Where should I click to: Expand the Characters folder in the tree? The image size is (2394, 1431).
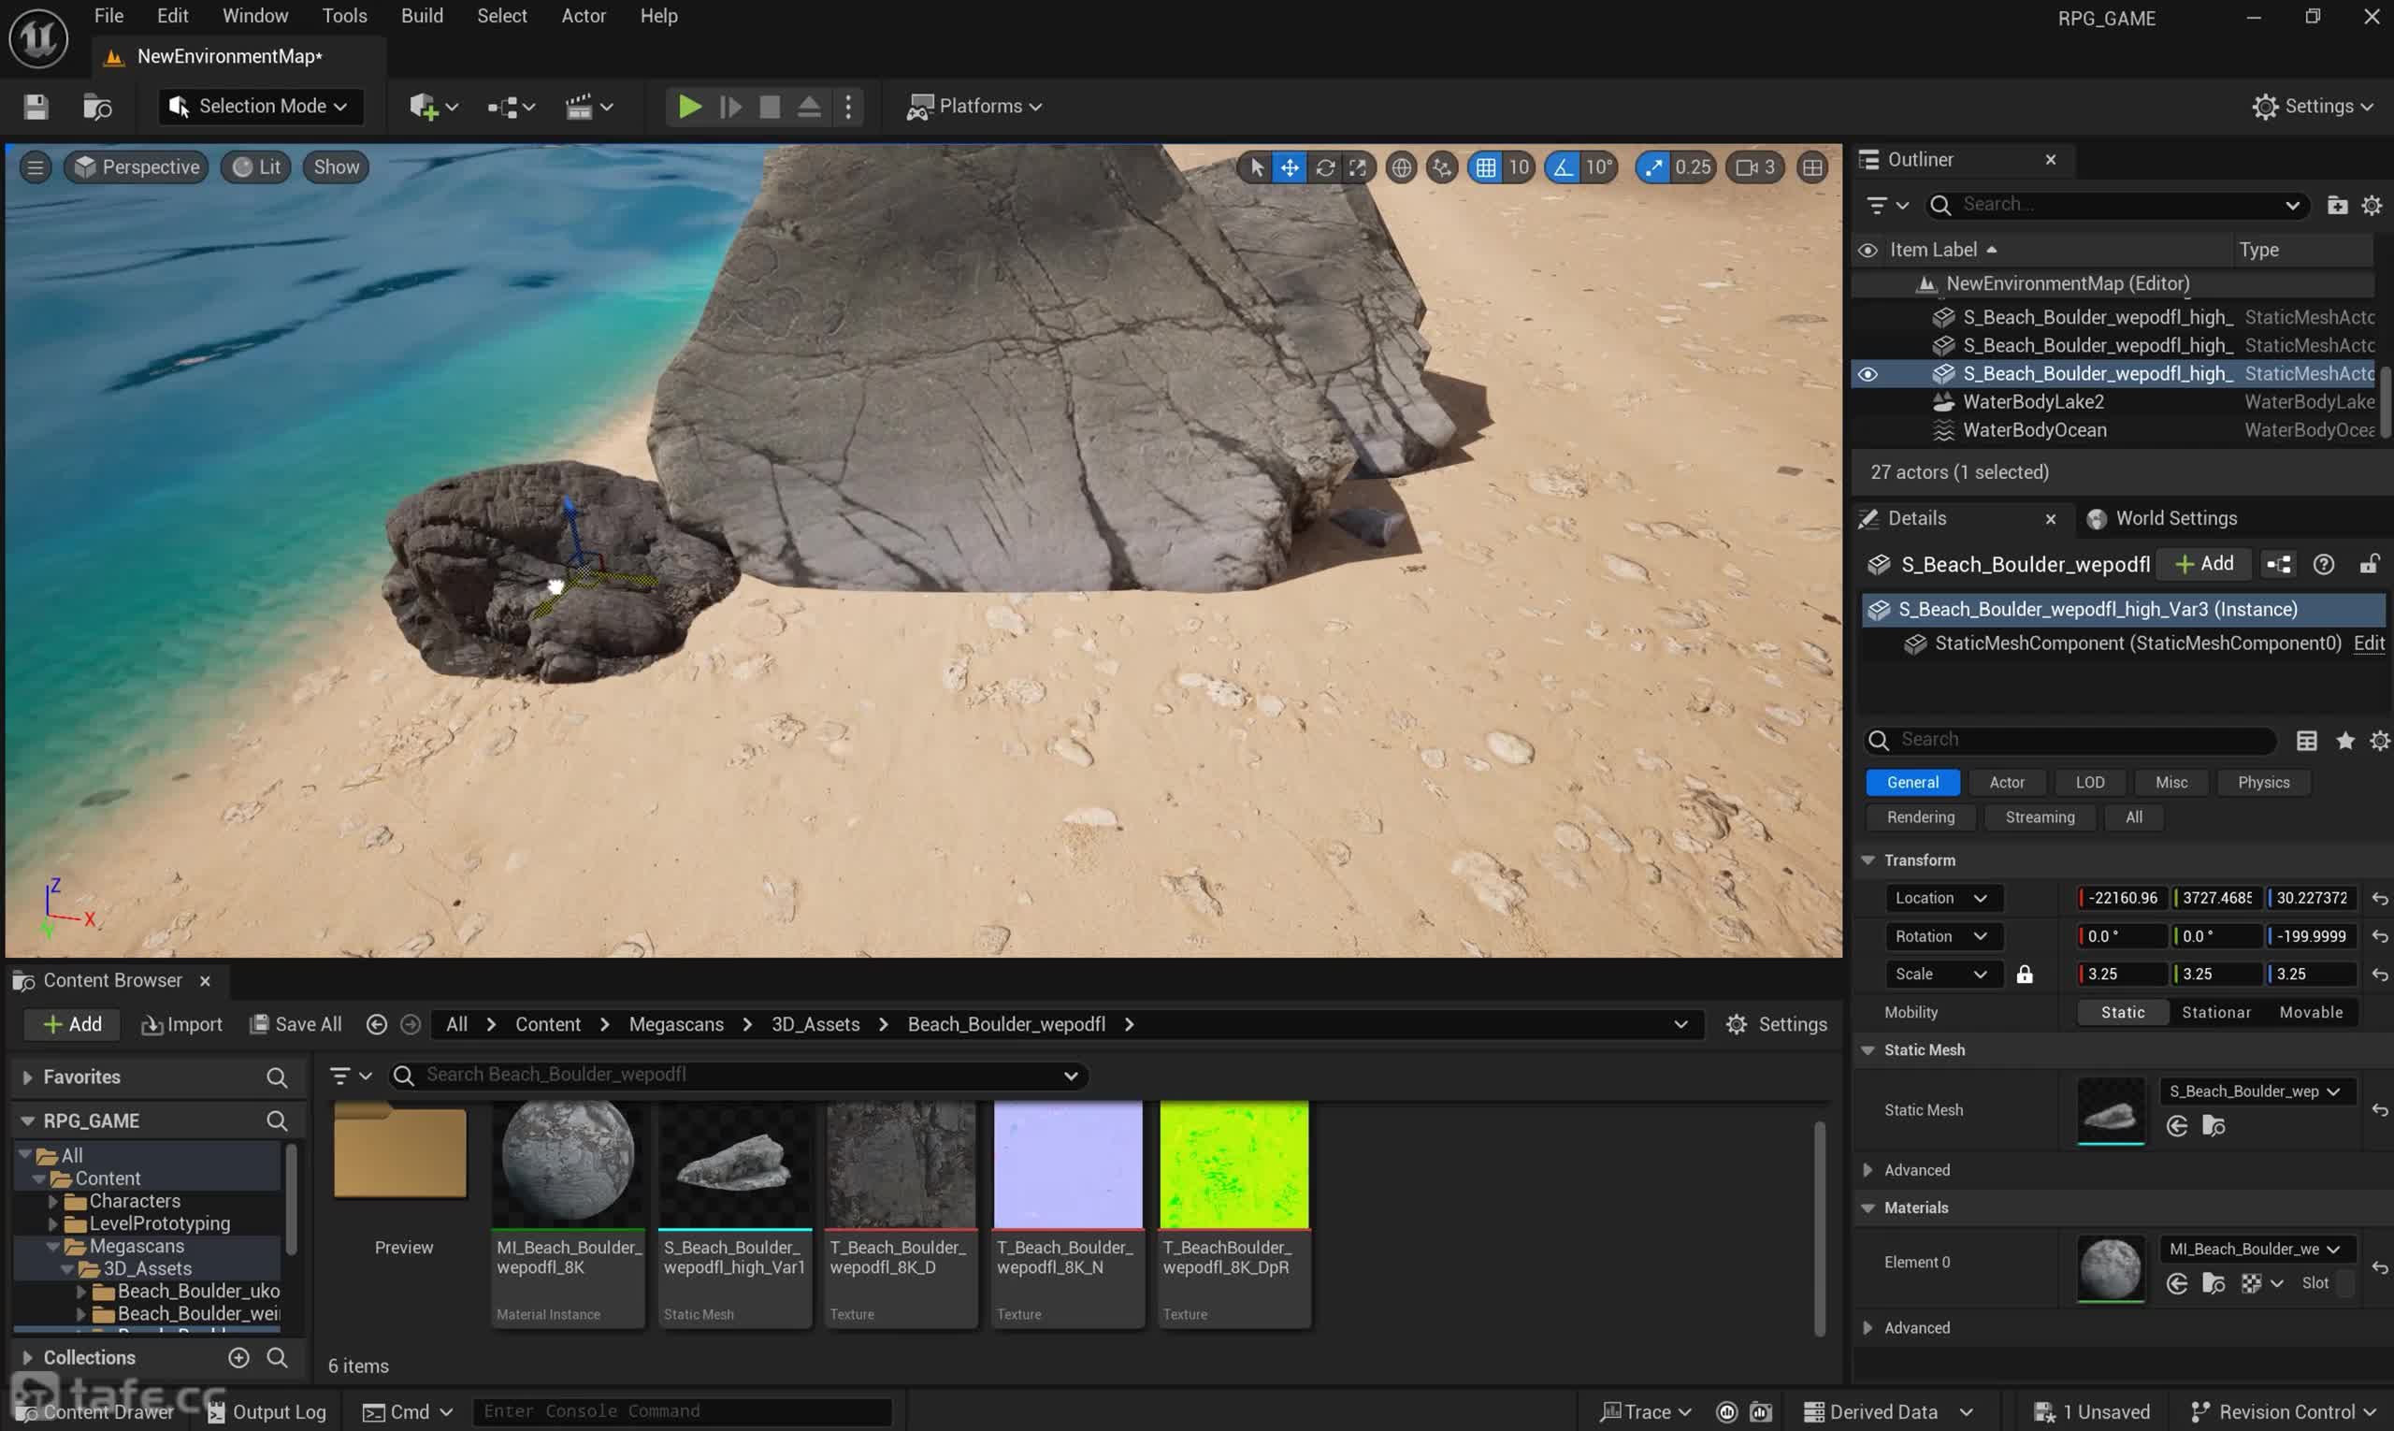pyautogui.click(x=53, y=1201)
